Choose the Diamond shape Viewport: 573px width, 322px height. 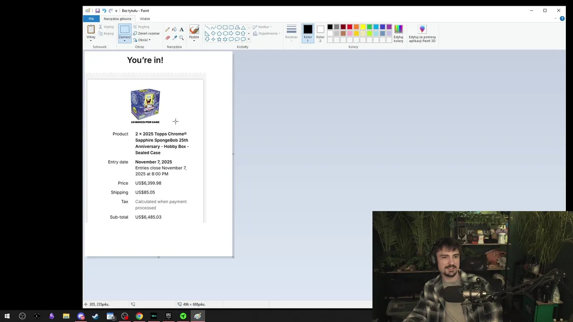coord(213,33)
